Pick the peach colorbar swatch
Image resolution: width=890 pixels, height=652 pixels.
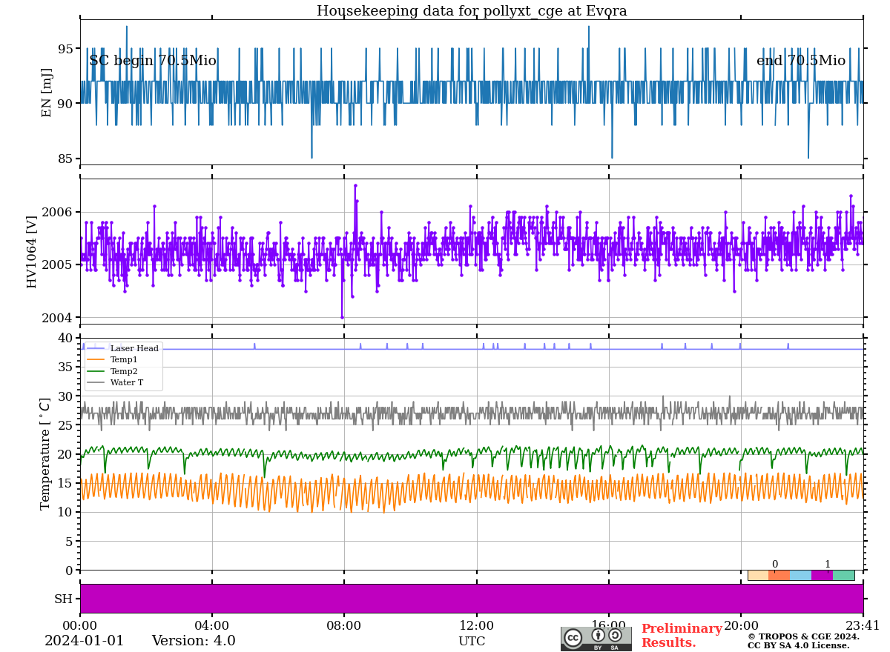click(x=758, y=575)
